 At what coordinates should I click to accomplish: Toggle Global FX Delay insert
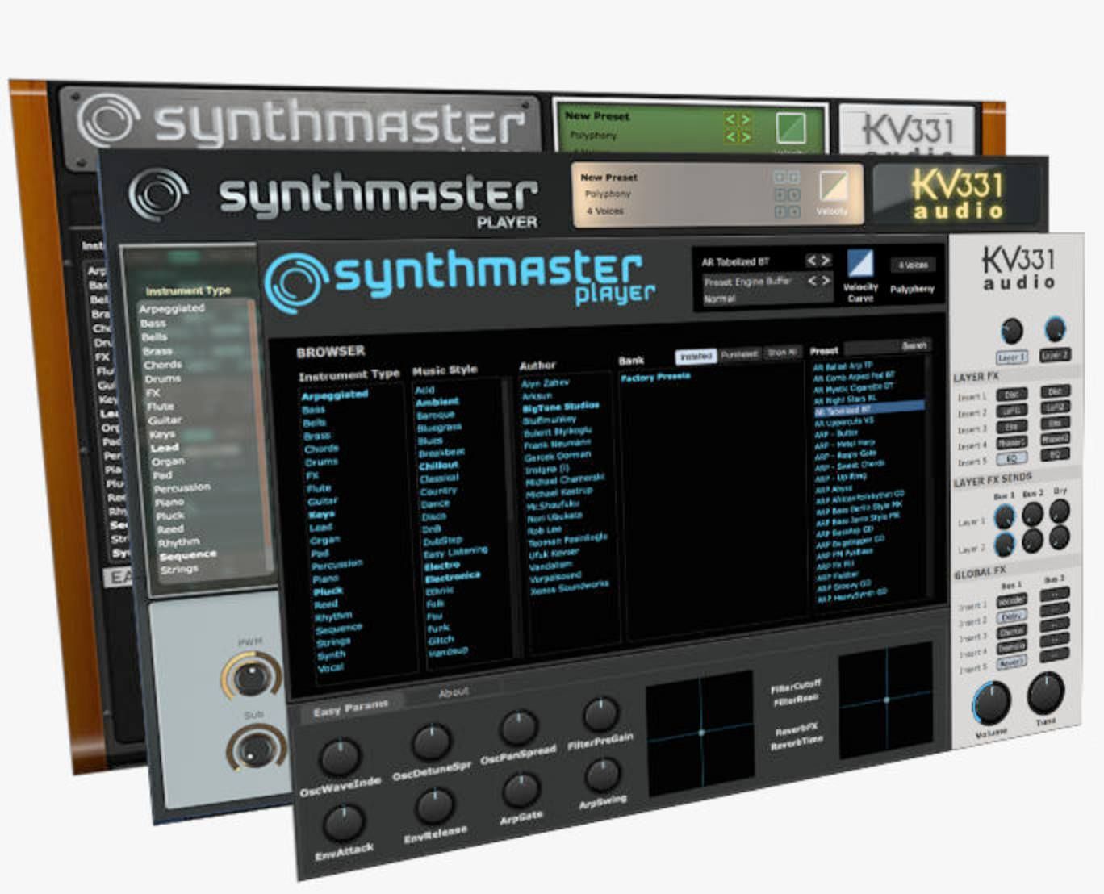(x=1010, y=616)
